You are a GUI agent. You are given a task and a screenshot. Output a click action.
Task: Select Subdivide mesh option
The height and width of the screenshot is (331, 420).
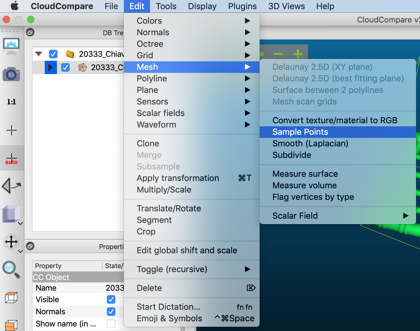pos(338,155)
